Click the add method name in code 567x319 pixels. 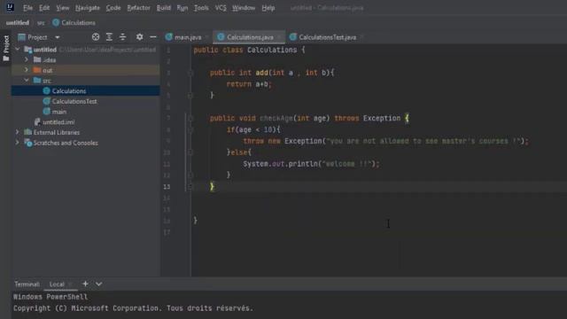[x=261, y=73]
